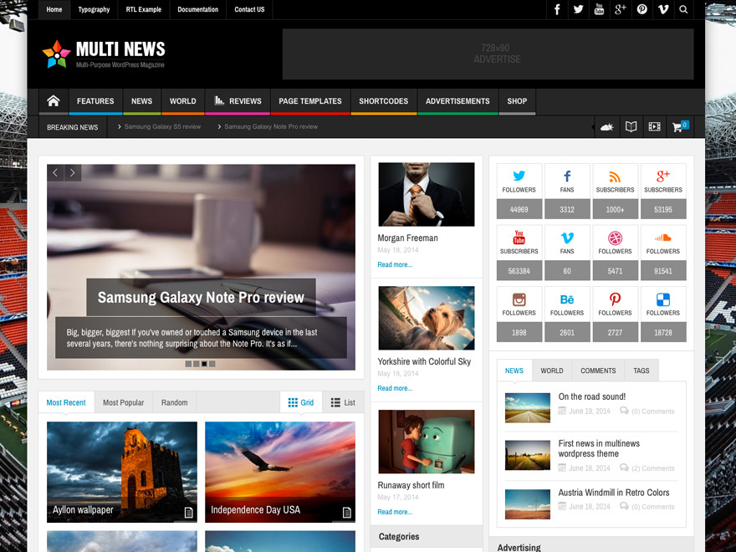Click the 728×90 Advertise banner
Image resolution: width=736 pixels, height=552 pixels.
(x=488, y=54)
